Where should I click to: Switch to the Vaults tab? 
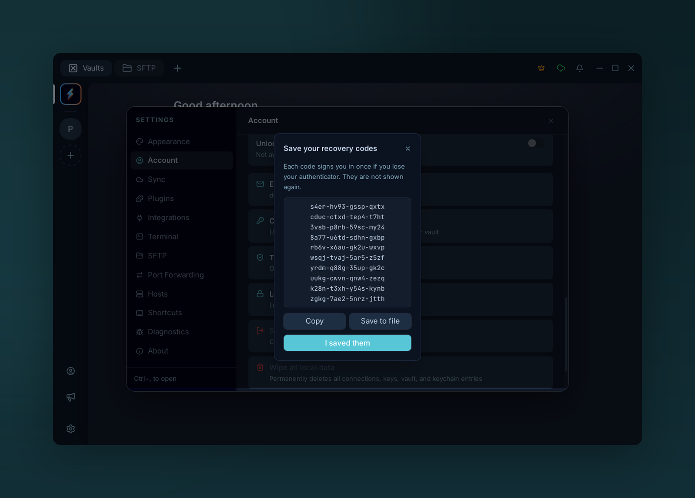tap(86, 68)
